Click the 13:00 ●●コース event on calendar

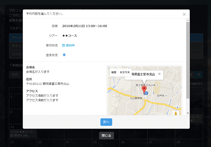22,133
